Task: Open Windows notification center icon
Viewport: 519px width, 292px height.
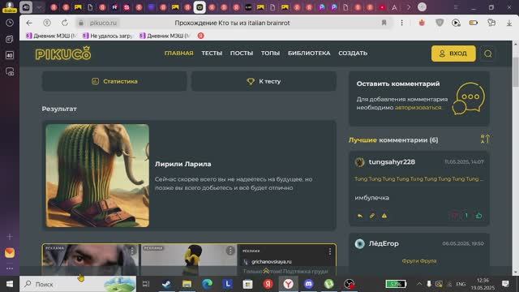Action: click(x=505, y=284)
